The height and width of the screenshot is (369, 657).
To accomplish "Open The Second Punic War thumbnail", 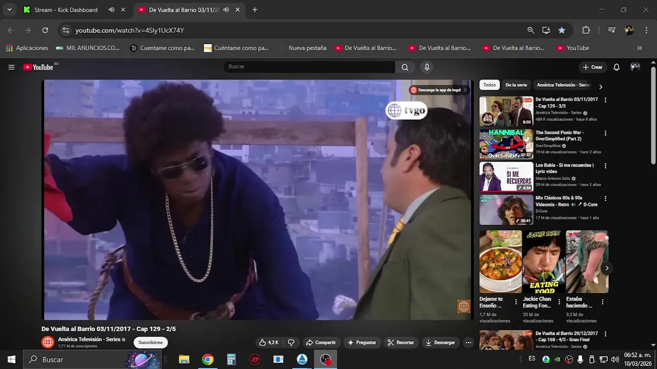I will [506, 143].
